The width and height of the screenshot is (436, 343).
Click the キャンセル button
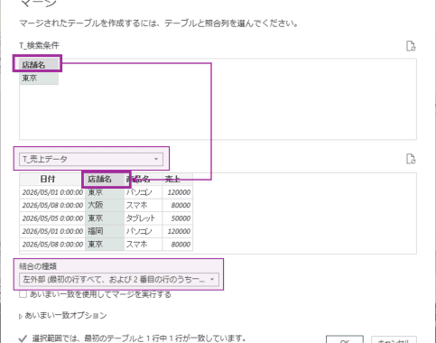coord(394,340)
